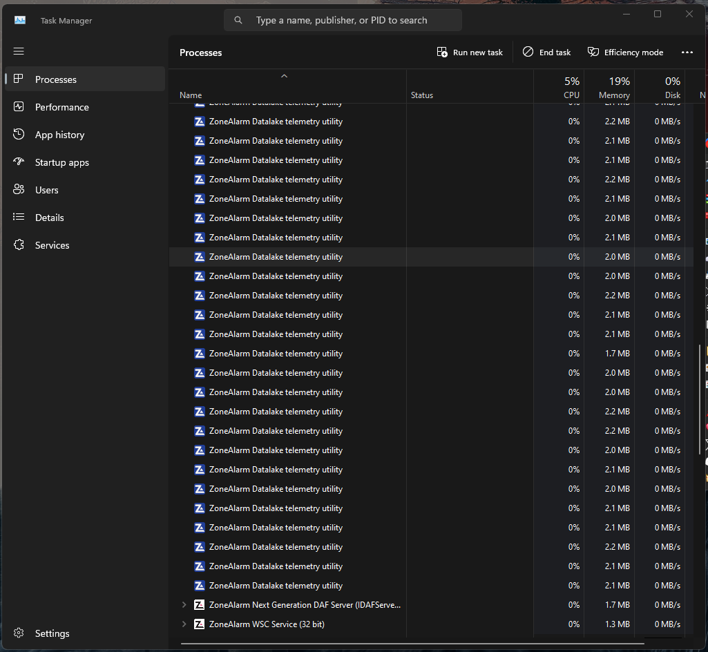Click the Run new task button
The height and width of the screenshot is (652, 708).
[470, 52]
